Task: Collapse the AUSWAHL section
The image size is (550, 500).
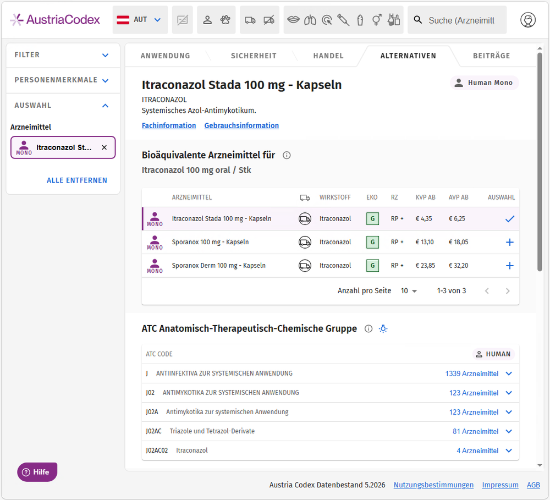Action: point(63,106)
